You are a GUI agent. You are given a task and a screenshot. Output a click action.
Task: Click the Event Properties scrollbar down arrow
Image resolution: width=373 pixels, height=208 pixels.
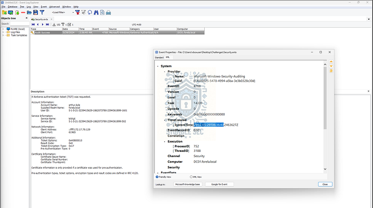pyautogui.click(x=325, y=169)
